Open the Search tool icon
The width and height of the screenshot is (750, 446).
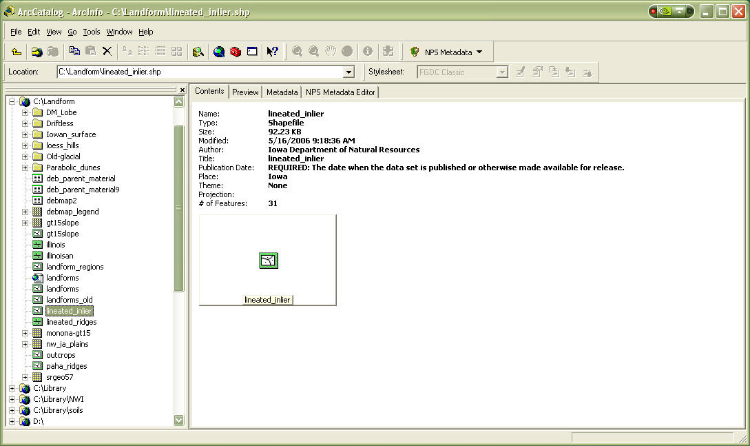click(198, 52)
